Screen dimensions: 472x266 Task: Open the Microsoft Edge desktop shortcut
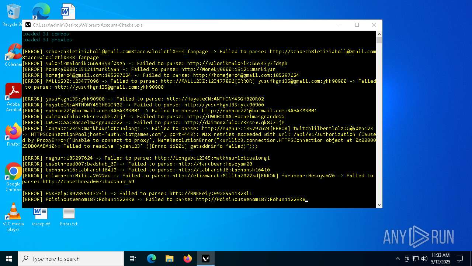[41, 11]
